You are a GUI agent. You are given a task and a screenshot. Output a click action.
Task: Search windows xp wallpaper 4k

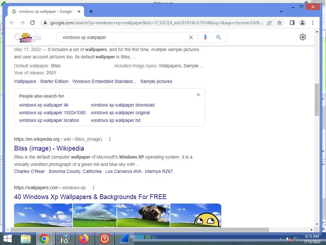click(x=44, y=105)
